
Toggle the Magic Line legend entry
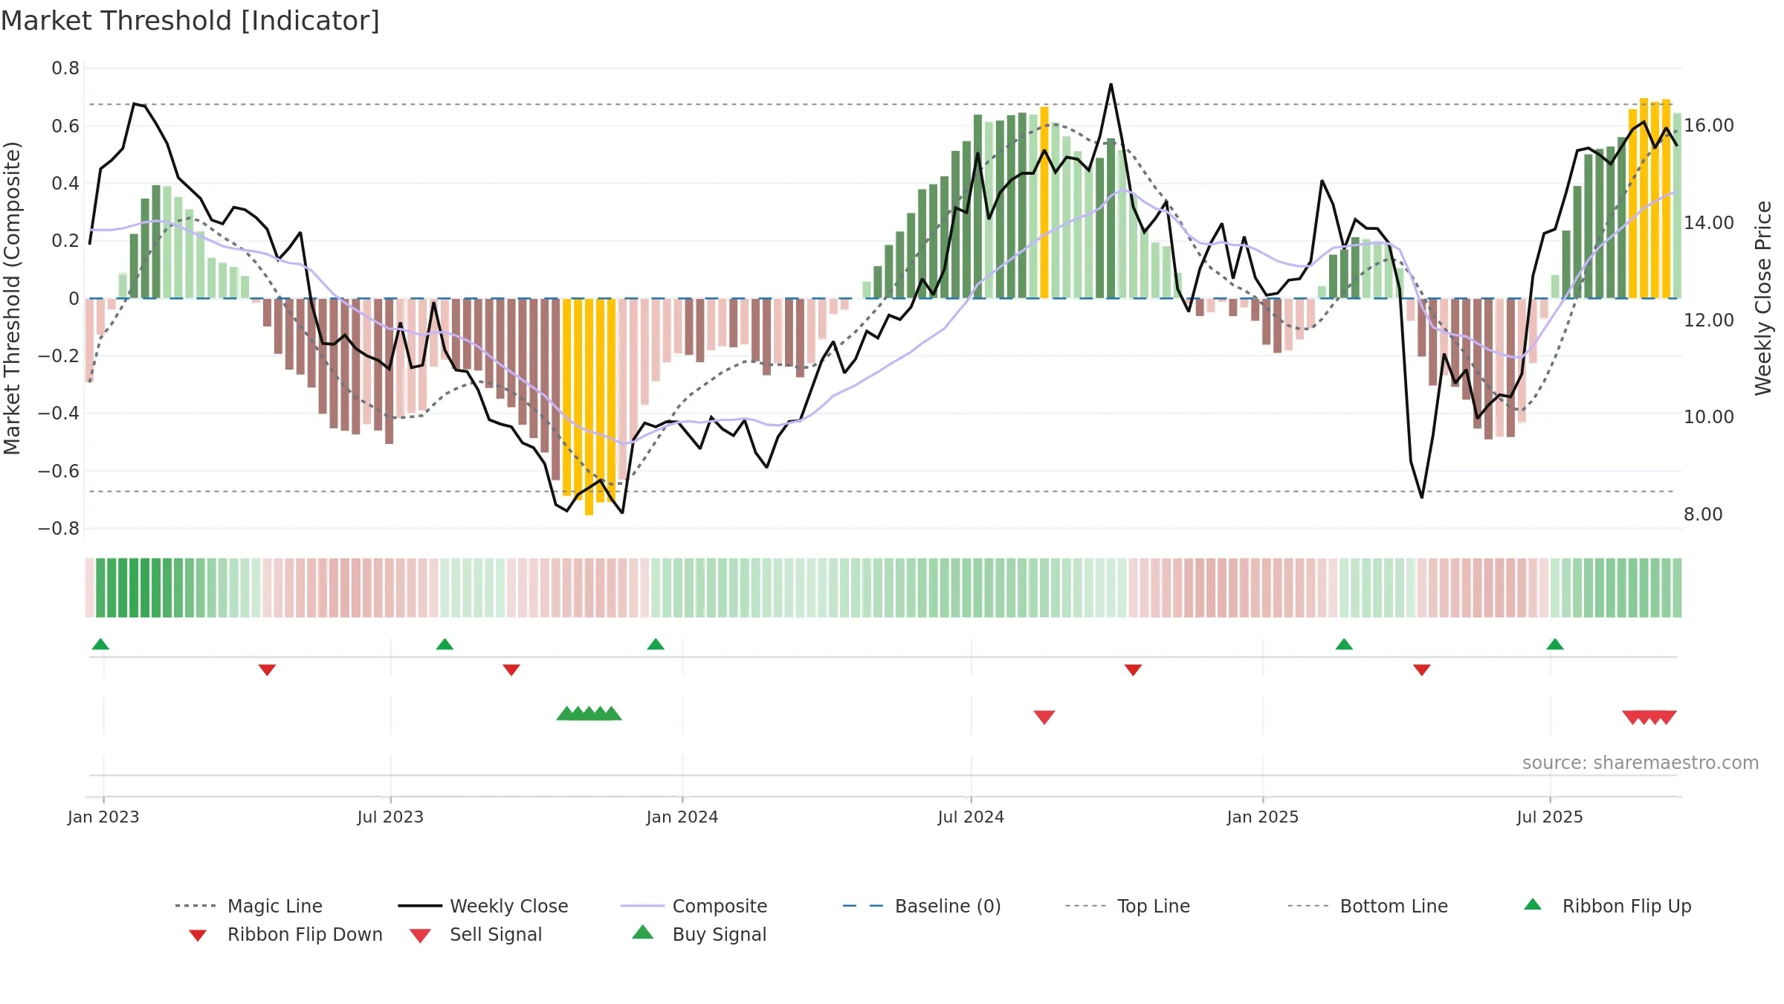click(x=248, y=906)
